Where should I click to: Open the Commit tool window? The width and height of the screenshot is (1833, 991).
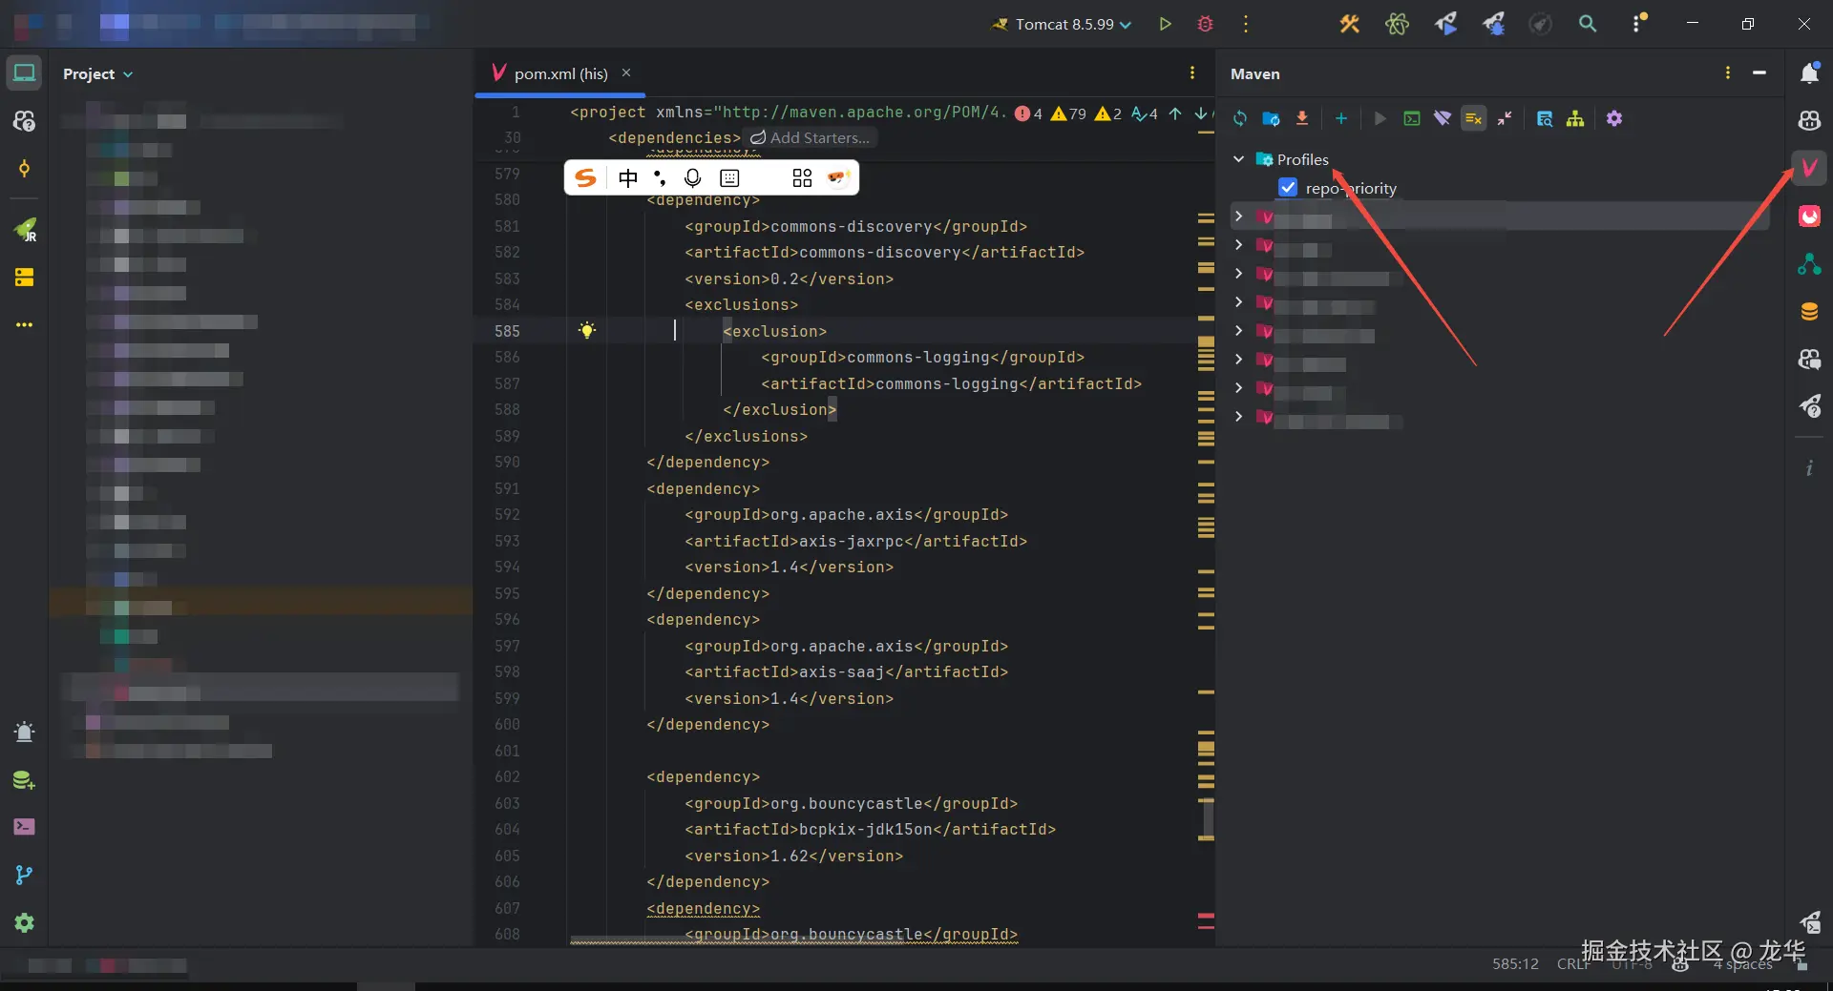click(x=25, y=169)
